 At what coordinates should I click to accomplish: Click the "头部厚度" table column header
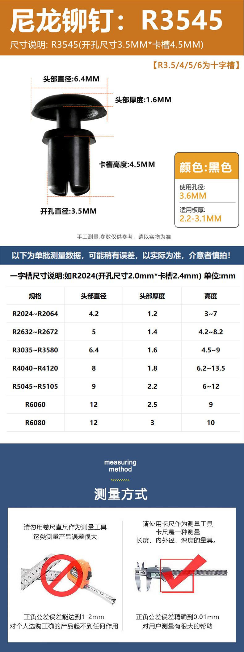[152, 296]
